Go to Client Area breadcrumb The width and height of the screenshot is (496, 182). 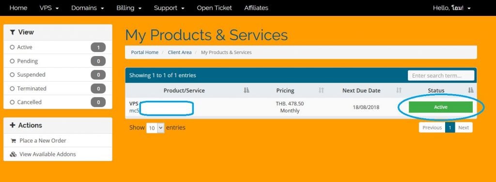coord(180,52)
